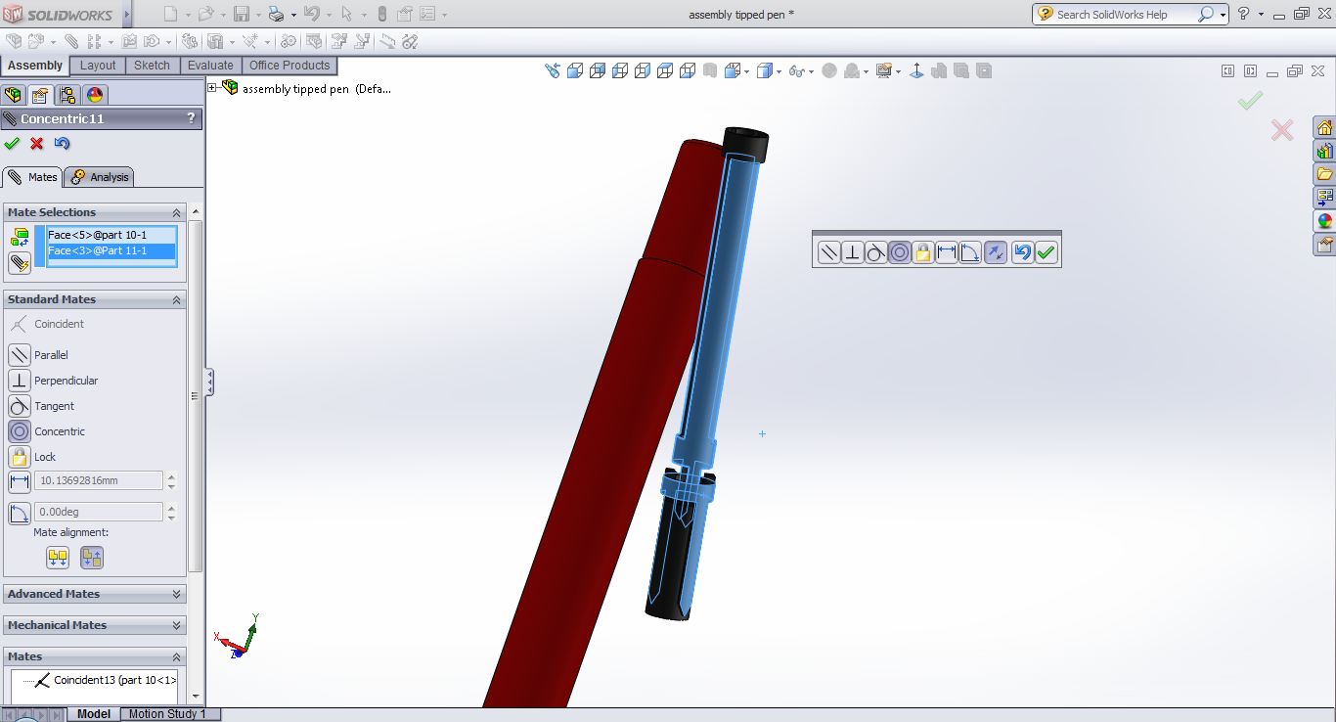Open the Analysis tab in PropertyManager
The height and width of the screenshot is (722, 1336).
[x=100, y=177]
